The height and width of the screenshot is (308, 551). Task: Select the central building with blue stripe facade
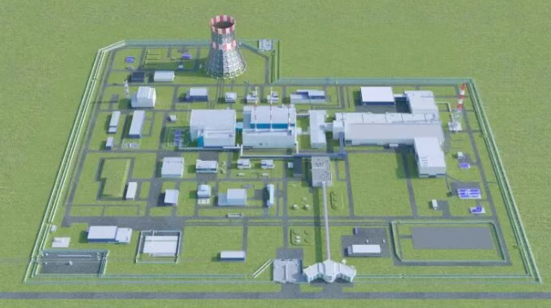pyautogui.click(x=270, y=127)
